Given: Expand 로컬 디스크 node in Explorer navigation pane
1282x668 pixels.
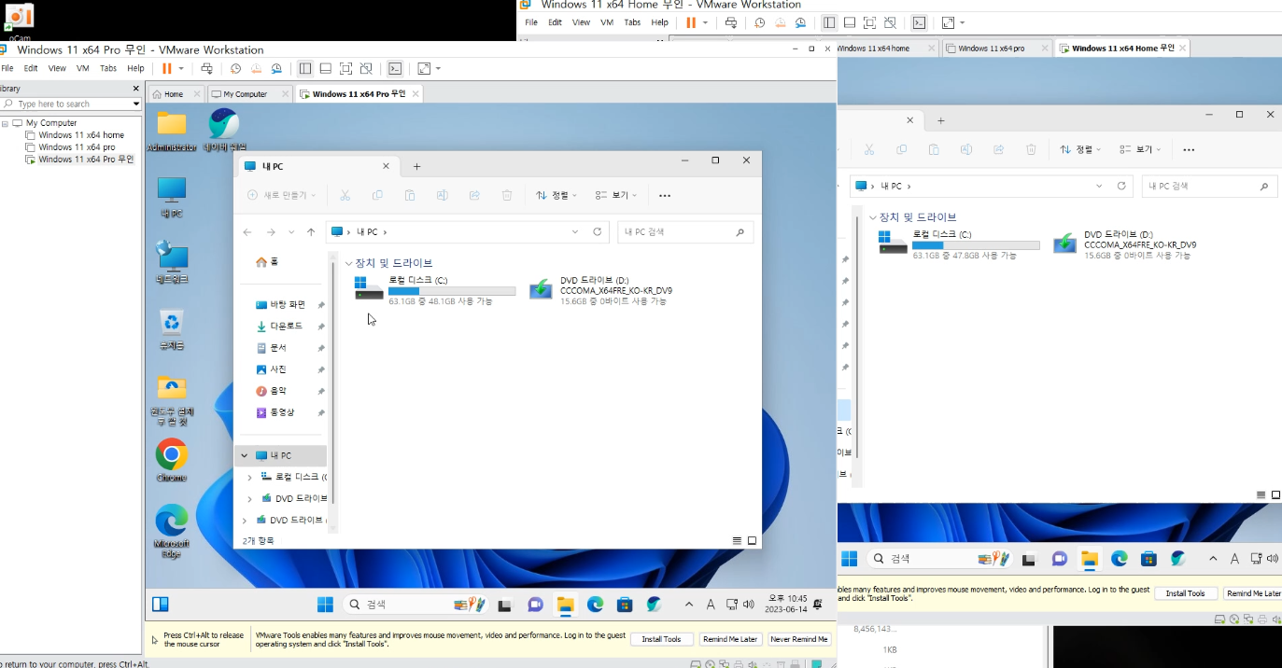Looking at the screenshot, I should pos(249,477).
